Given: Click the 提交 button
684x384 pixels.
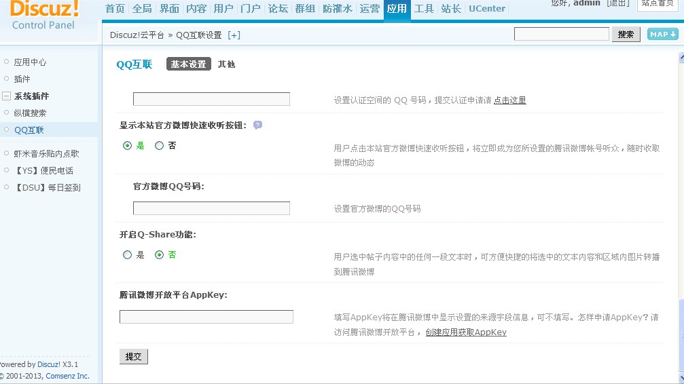Looking at the screenshot, I should (134, 357).
